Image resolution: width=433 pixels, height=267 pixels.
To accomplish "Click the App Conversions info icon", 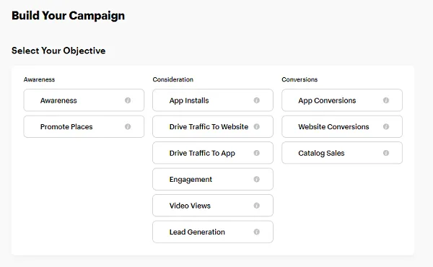I will (386, 100).
